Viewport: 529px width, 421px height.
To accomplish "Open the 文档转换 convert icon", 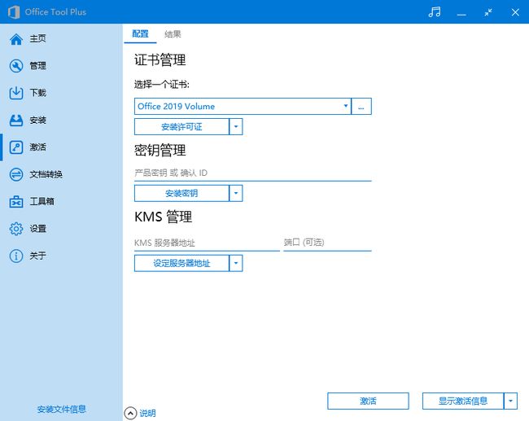I will 15,174.
